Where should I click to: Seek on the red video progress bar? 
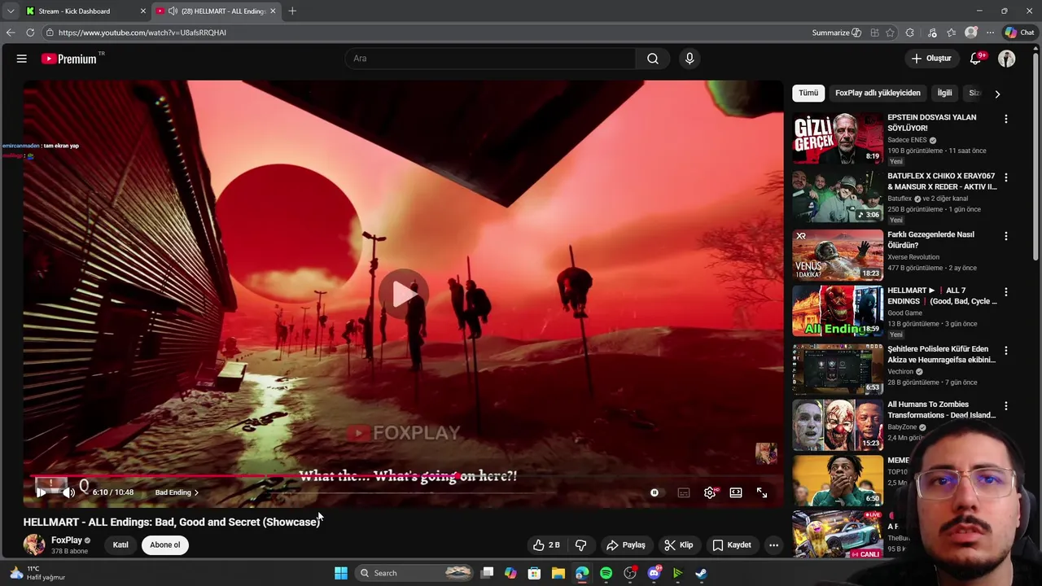click(404, 476)
